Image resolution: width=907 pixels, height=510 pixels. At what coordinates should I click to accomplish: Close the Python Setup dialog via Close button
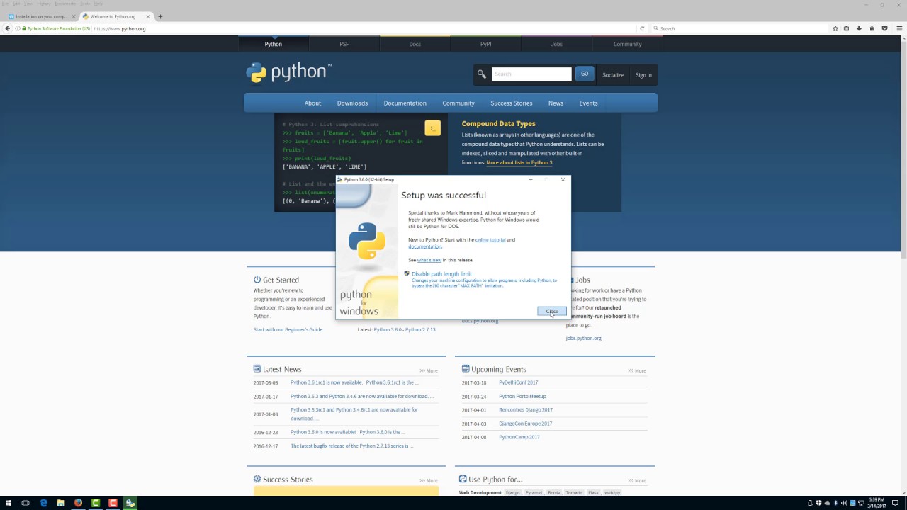552,312
